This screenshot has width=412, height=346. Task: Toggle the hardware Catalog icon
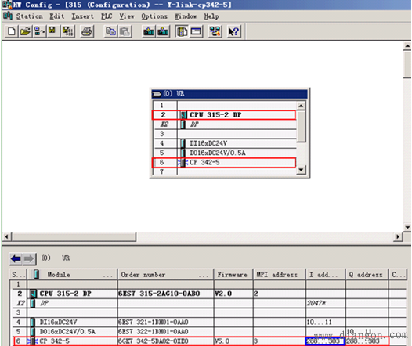click(x=182, y=31)
